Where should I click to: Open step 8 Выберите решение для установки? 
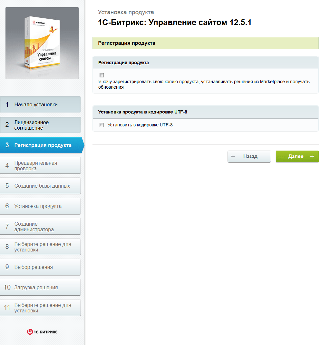click(x=40, y=247)
